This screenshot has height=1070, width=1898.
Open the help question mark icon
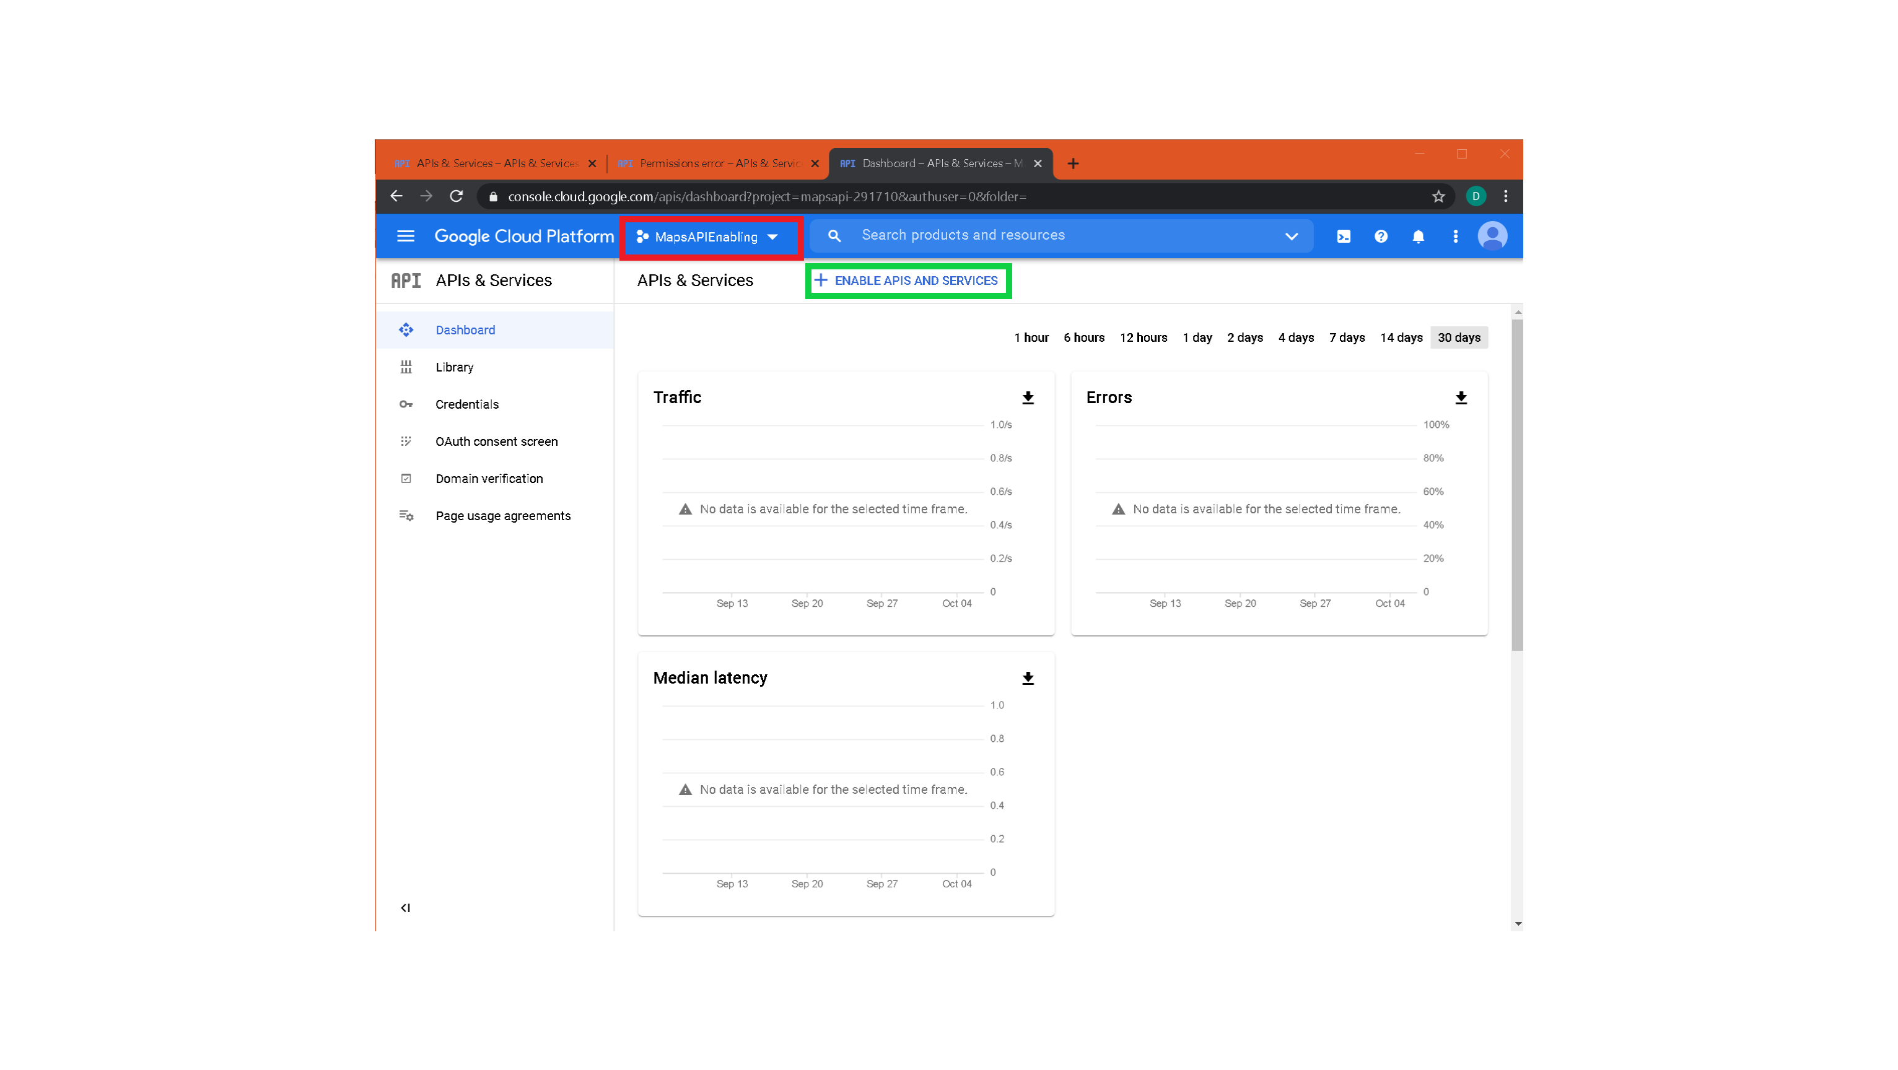tap(1381, 237)
